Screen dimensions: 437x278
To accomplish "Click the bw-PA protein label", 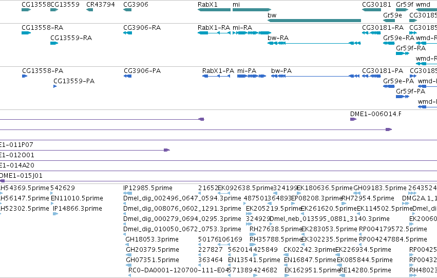I will pyautogui.click(x=281, y=71).
